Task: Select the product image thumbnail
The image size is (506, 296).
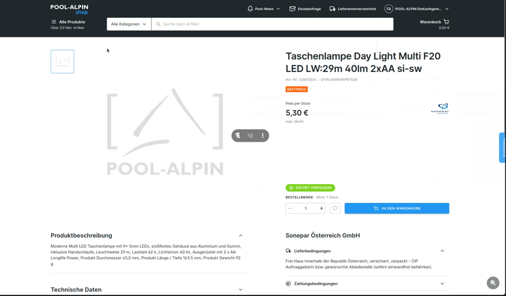Action: click(63, 62)
